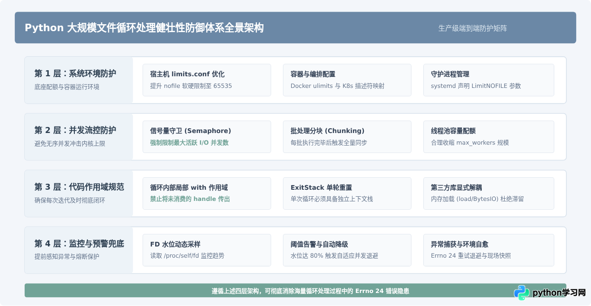The width and height of the screenshot is (591, 306).
Task: Click the subtitle "生产级端到端防护矩阵"
Action: pos(473,28)
